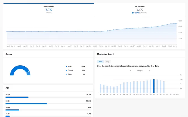Click the 18-24 age progress bar
Image resolution: width=188 pixels, height=117 pixels.
(48, 97)
